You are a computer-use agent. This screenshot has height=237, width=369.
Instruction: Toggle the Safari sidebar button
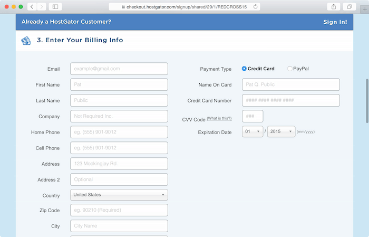pyautogui.click(x=56, y=6)
